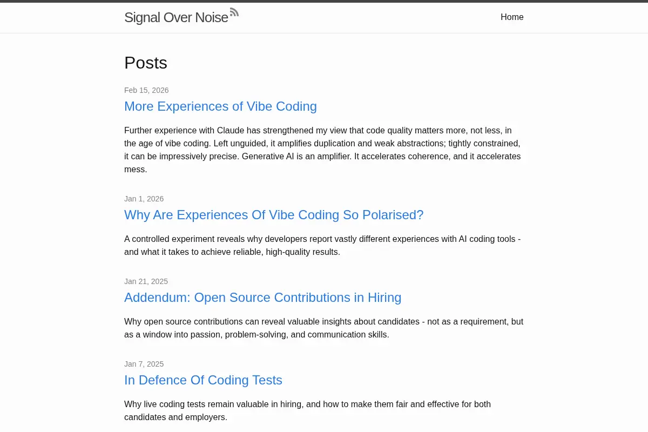The width and height of the screenshot is (648, 432).
Task: Click the Jan 7, 2025 post date
Action: coord(144,364)
